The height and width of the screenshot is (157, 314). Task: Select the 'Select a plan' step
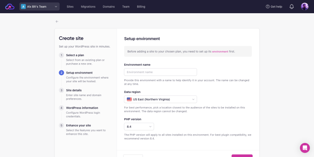pos(75,55)
